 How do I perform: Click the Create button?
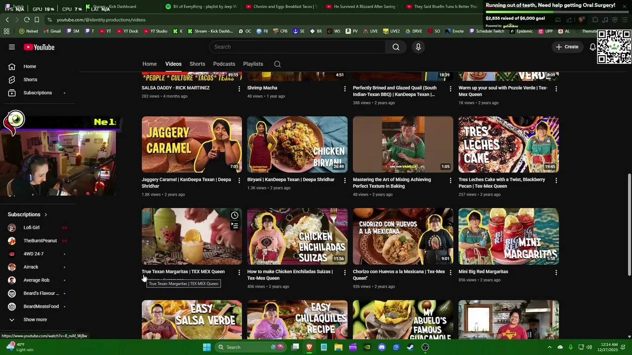pos(567,47)
